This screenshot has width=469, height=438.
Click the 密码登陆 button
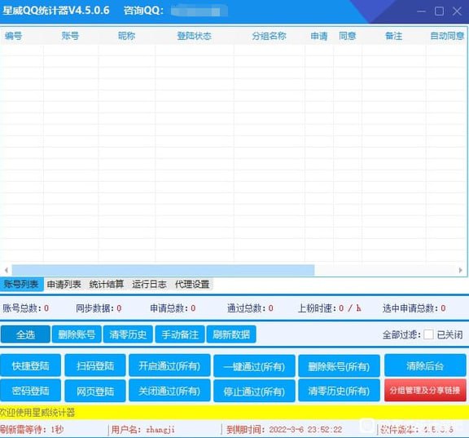tap(30, 391)
